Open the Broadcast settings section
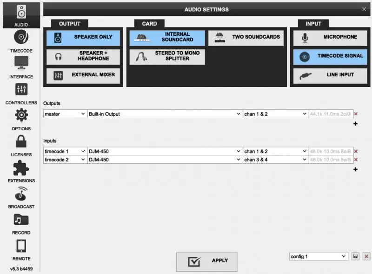 (x=21, y=197)
